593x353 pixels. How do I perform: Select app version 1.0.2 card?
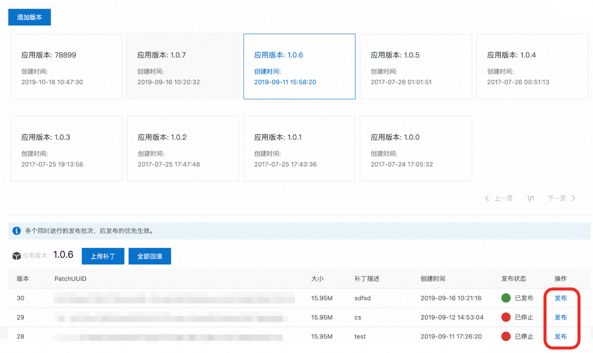[183, 148]
